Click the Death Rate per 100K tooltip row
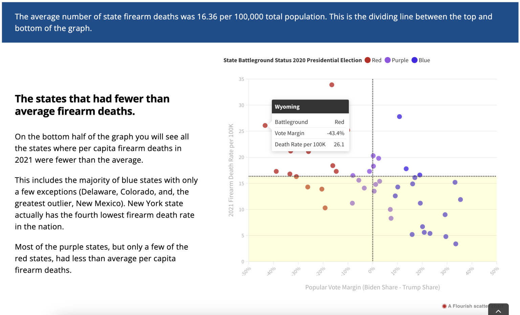 (309, 144)
